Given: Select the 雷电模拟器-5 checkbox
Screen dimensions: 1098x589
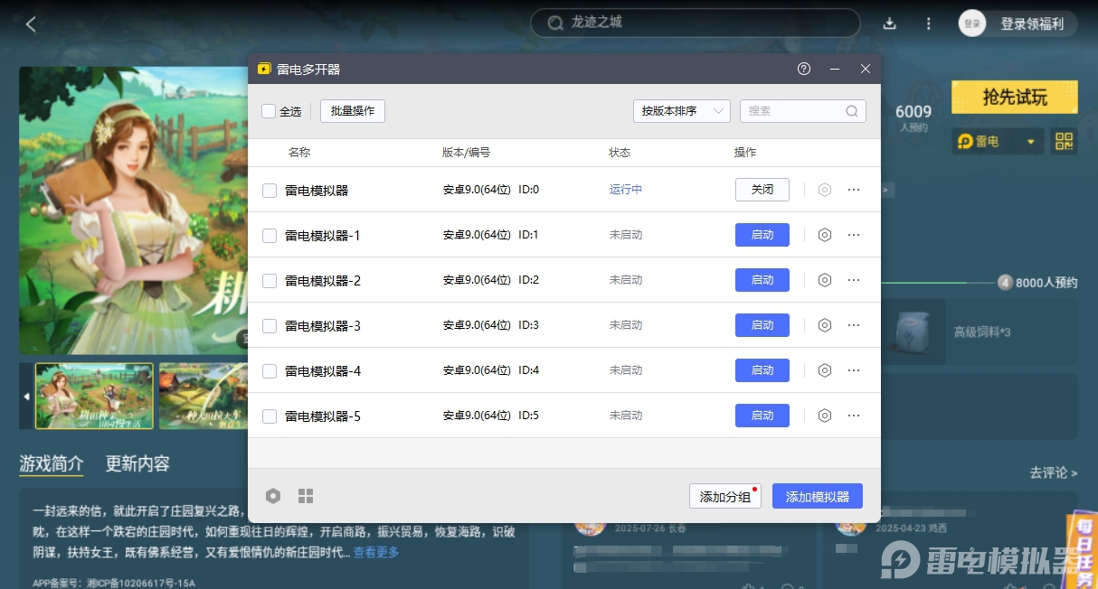Looking at the screenshot, I should click(270, 416).
